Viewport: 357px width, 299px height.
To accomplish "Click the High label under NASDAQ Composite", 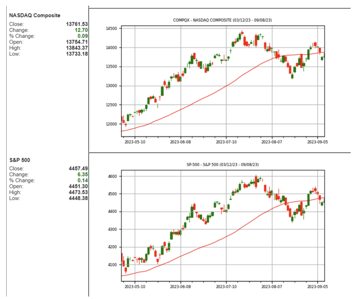I will click(15, 48).
